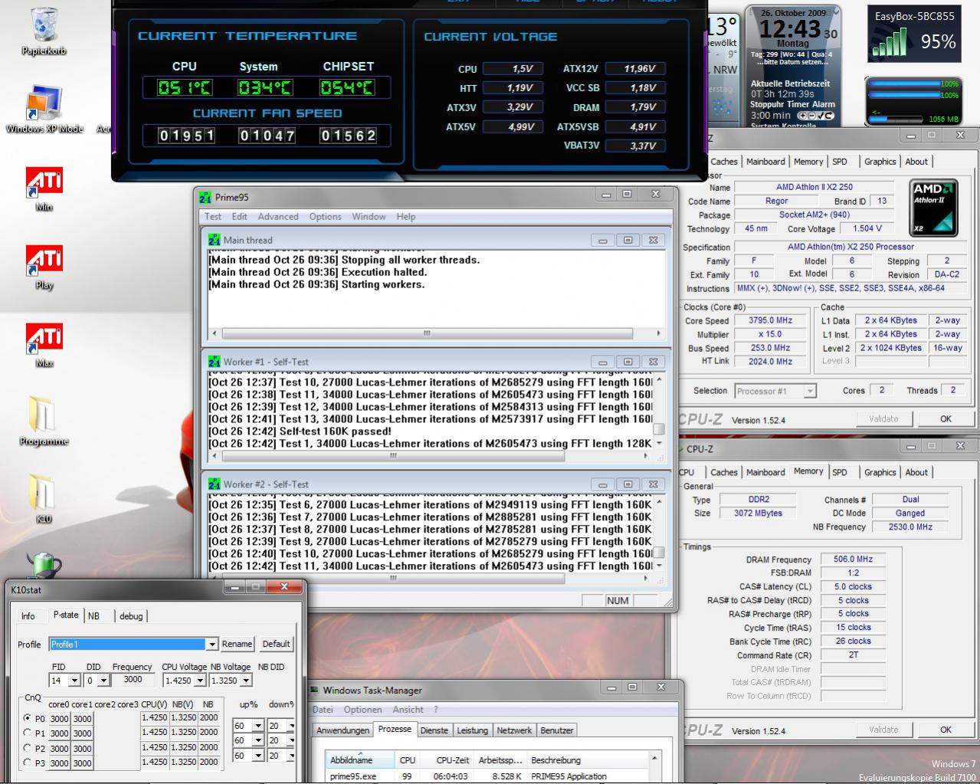This screenshot has width=980, height=784.
Task: Open the Advanced menu in Prime95
Action: click(278, 217)
